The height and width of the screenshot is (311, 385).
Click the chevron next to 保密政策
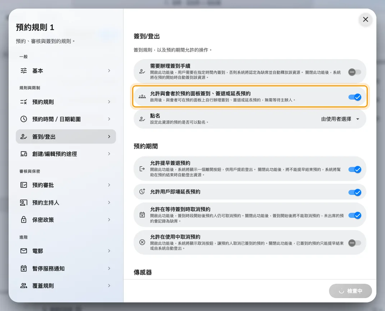[x=109, y=219]
